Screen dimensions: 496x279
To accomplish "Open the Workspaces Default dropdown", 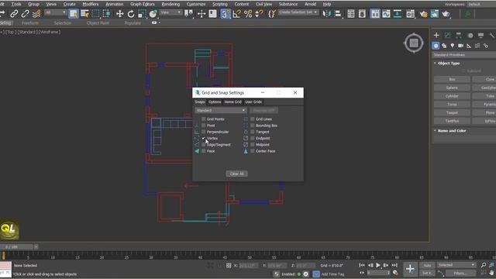I will tap(480, 4).
